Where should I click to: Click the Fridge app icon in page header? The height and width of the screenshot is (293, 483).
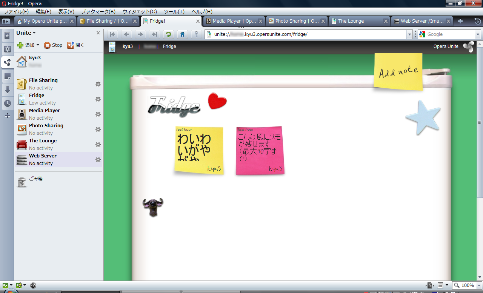(x=112, y=47)
